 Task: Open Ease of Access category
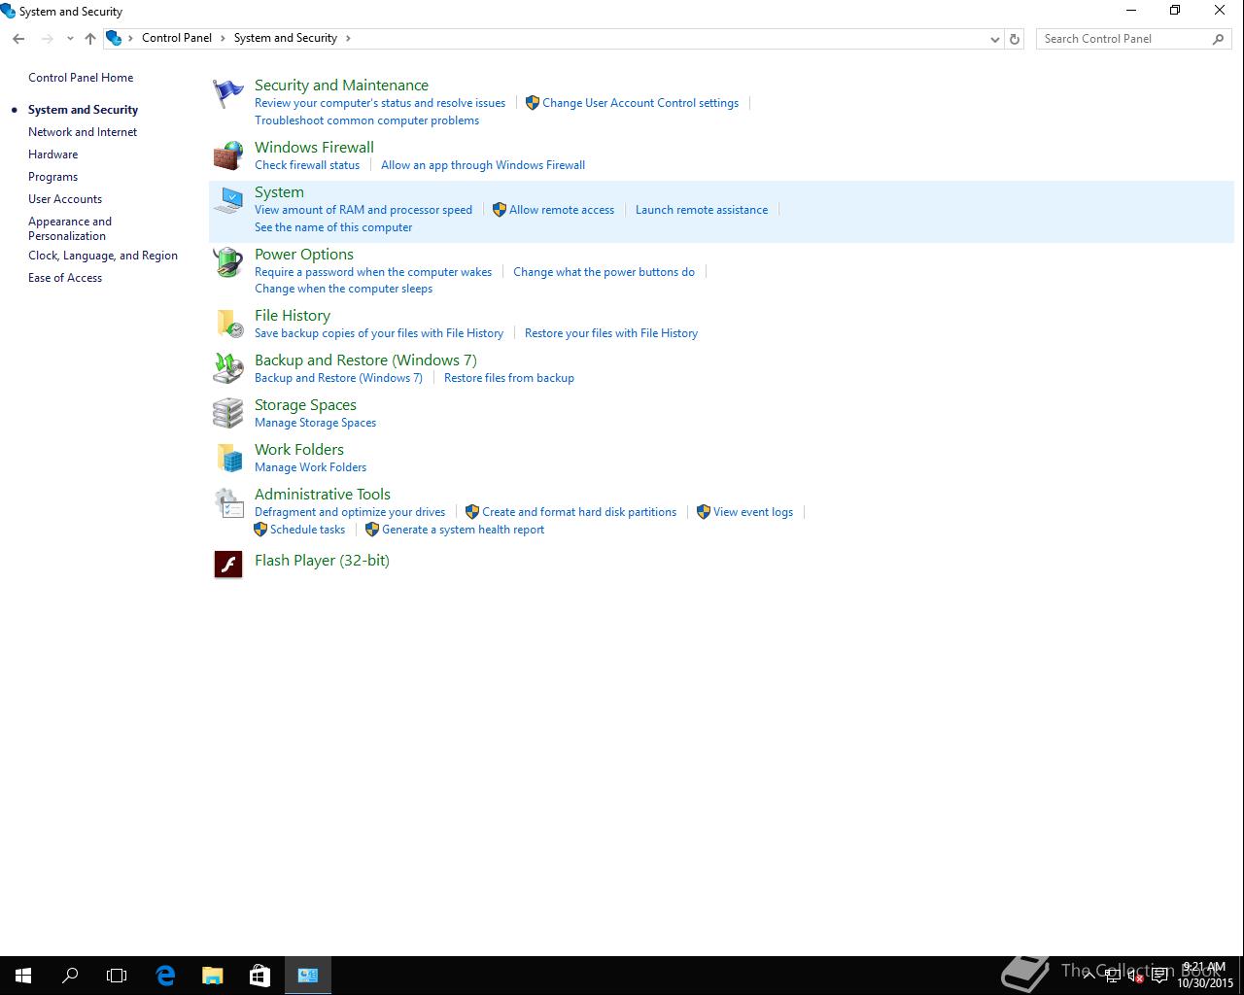pyautogui.click(x=65, y=278)
